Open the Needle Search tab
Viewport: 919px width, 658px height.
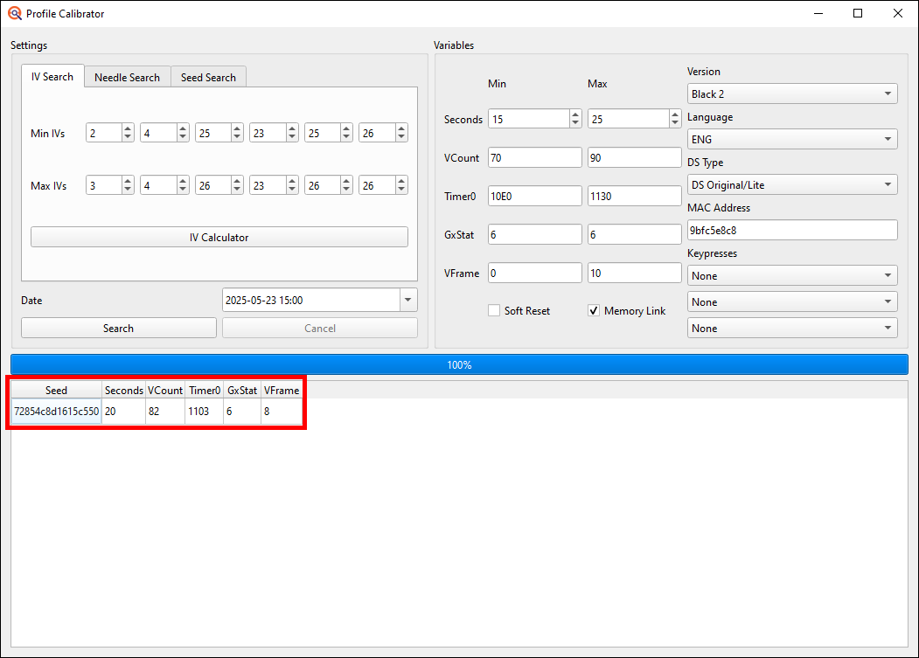tap(127, 78)
